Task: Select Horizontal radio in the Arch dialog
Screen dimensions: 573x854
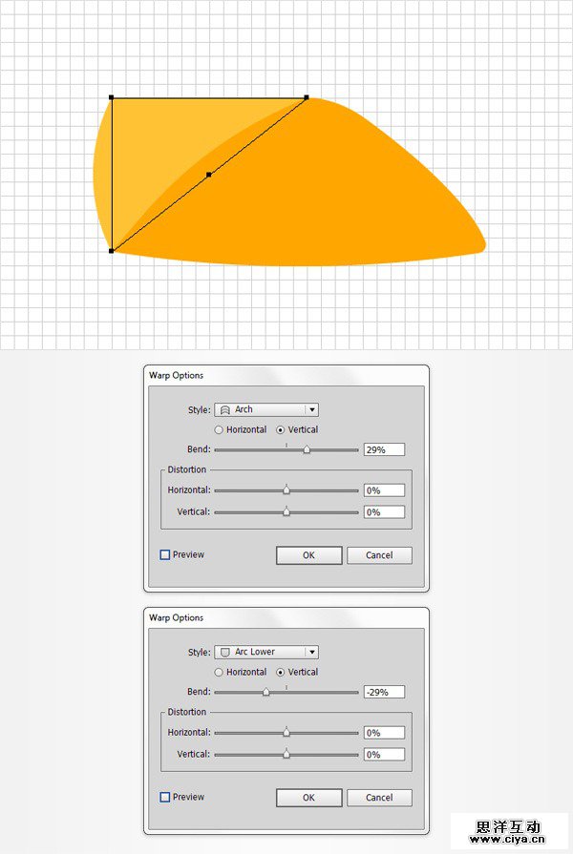Action: pyautogui.click(x=219, y=430)
